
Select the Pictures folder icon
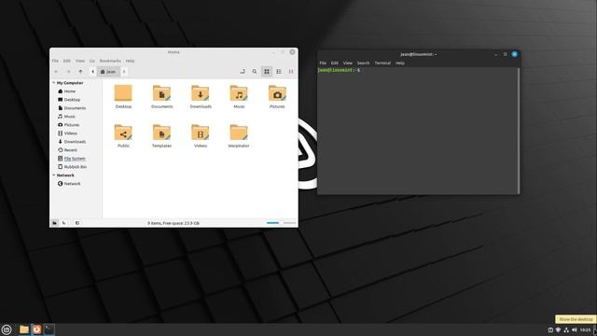tap(277, 93)
